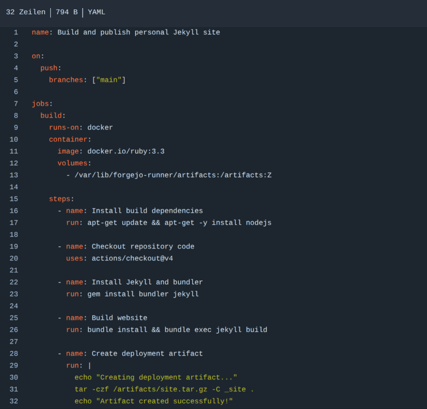
Task: Click the docker.io/ruby:3.3 image value
Action: coord(126,151)
